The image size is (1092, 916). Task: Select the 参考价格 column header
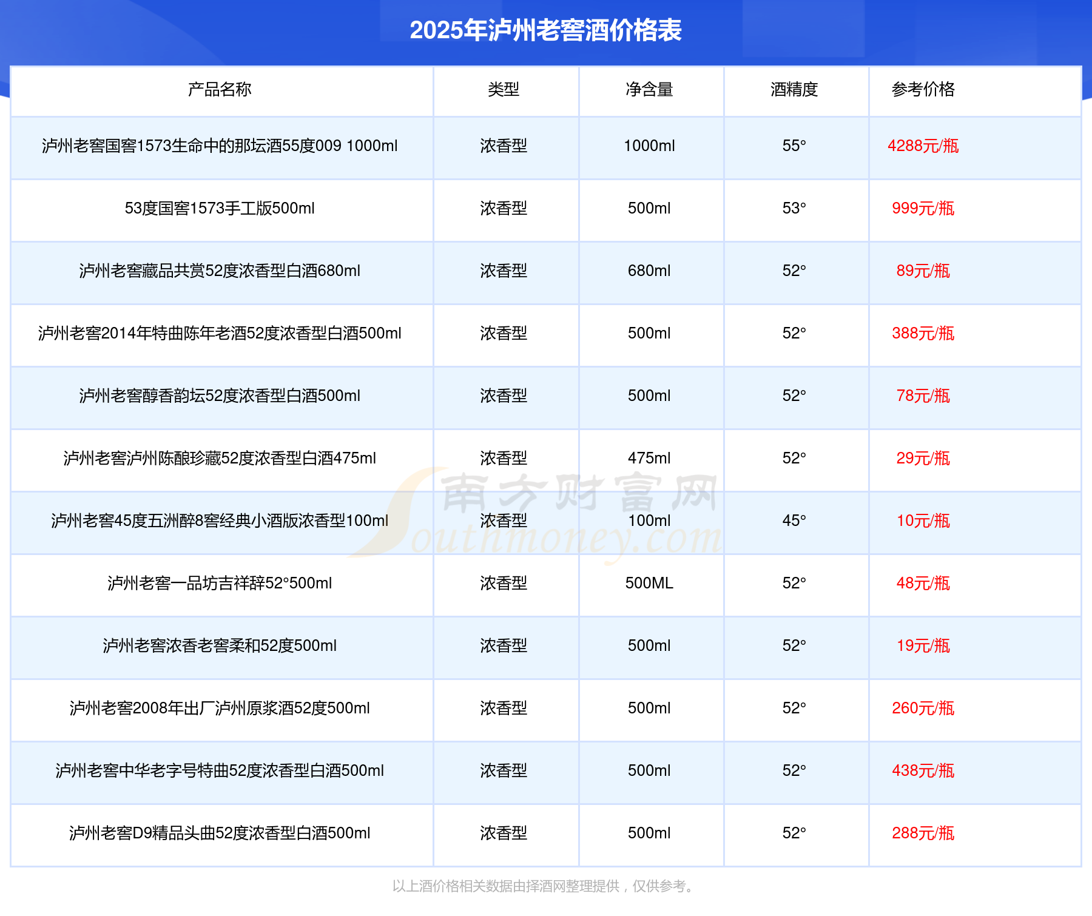pos(923,90)
